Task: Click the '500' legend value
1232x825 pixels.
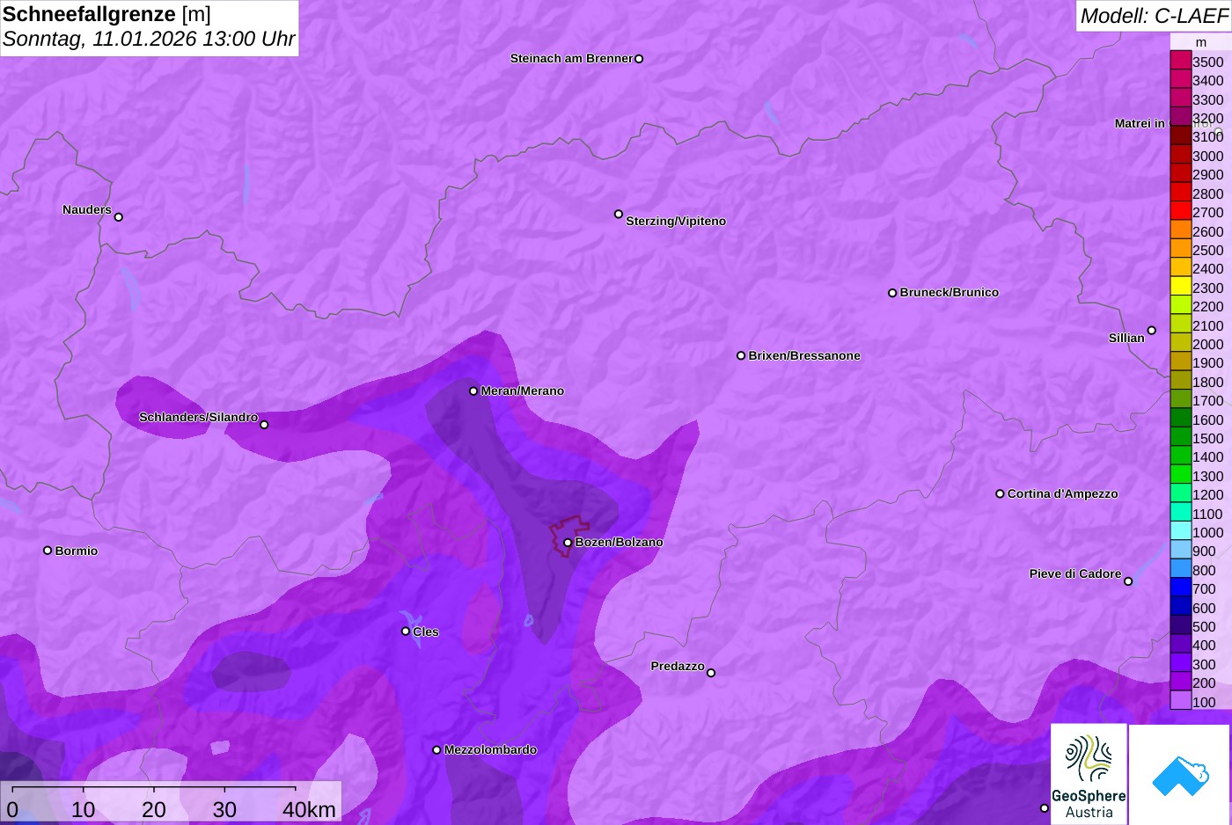Action: click(1204, 627)
